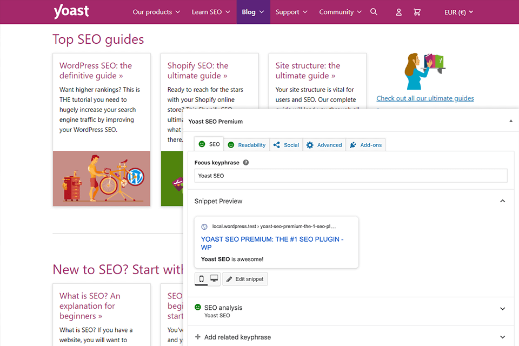Open WordPress SEO: the definitive guide link
519x346 pixels.
(96, 70)
